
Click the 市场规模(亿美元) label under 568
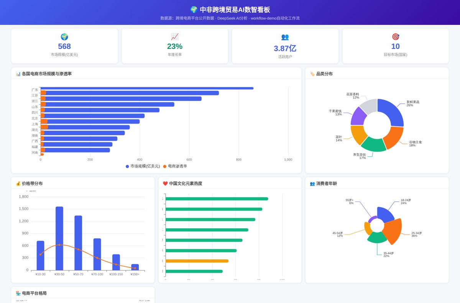point(64,55)
